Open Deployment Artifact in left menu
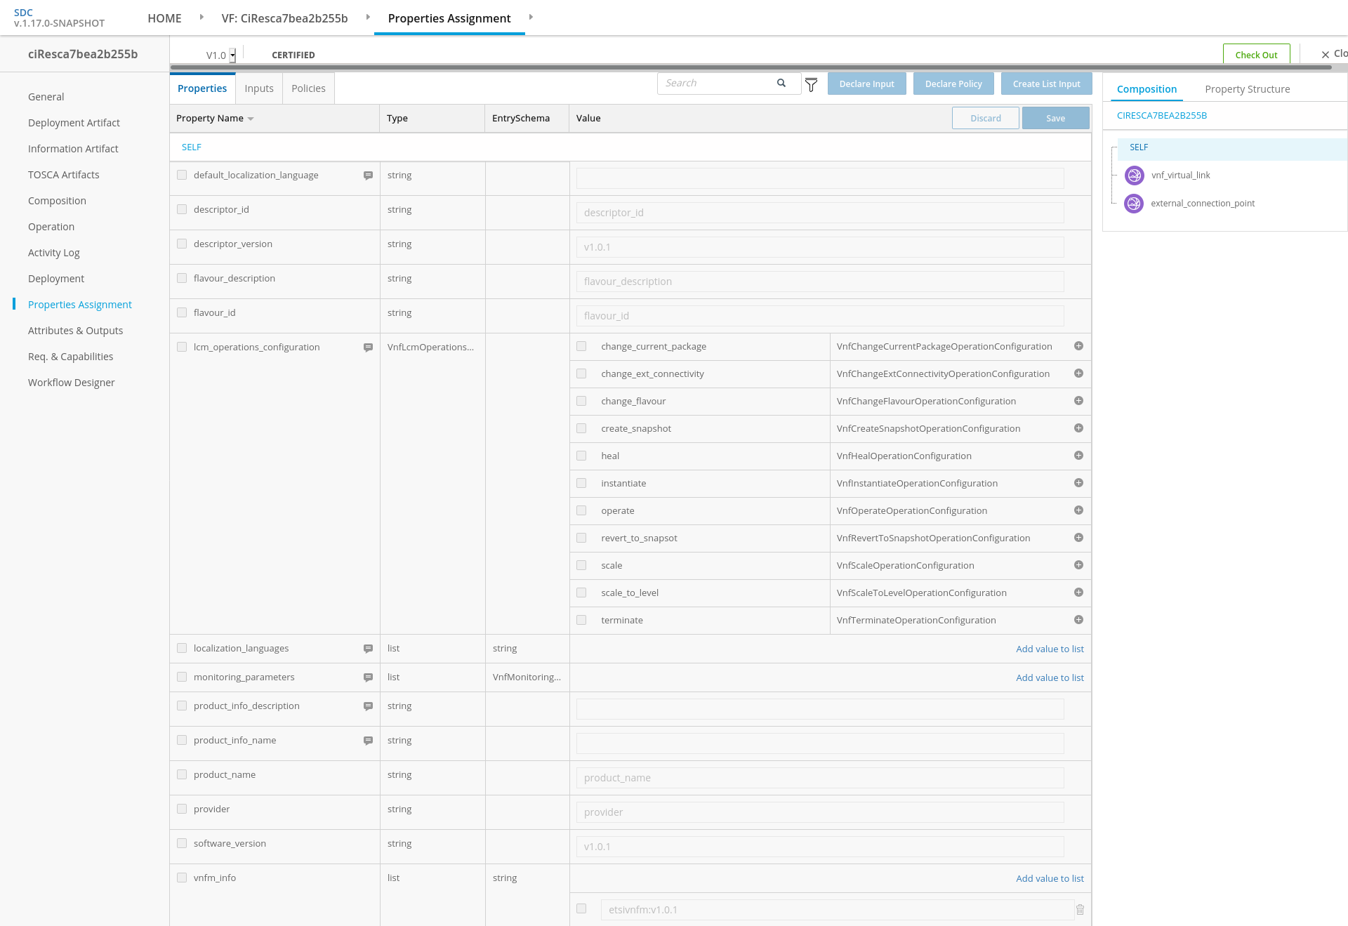 coord(74,123)
